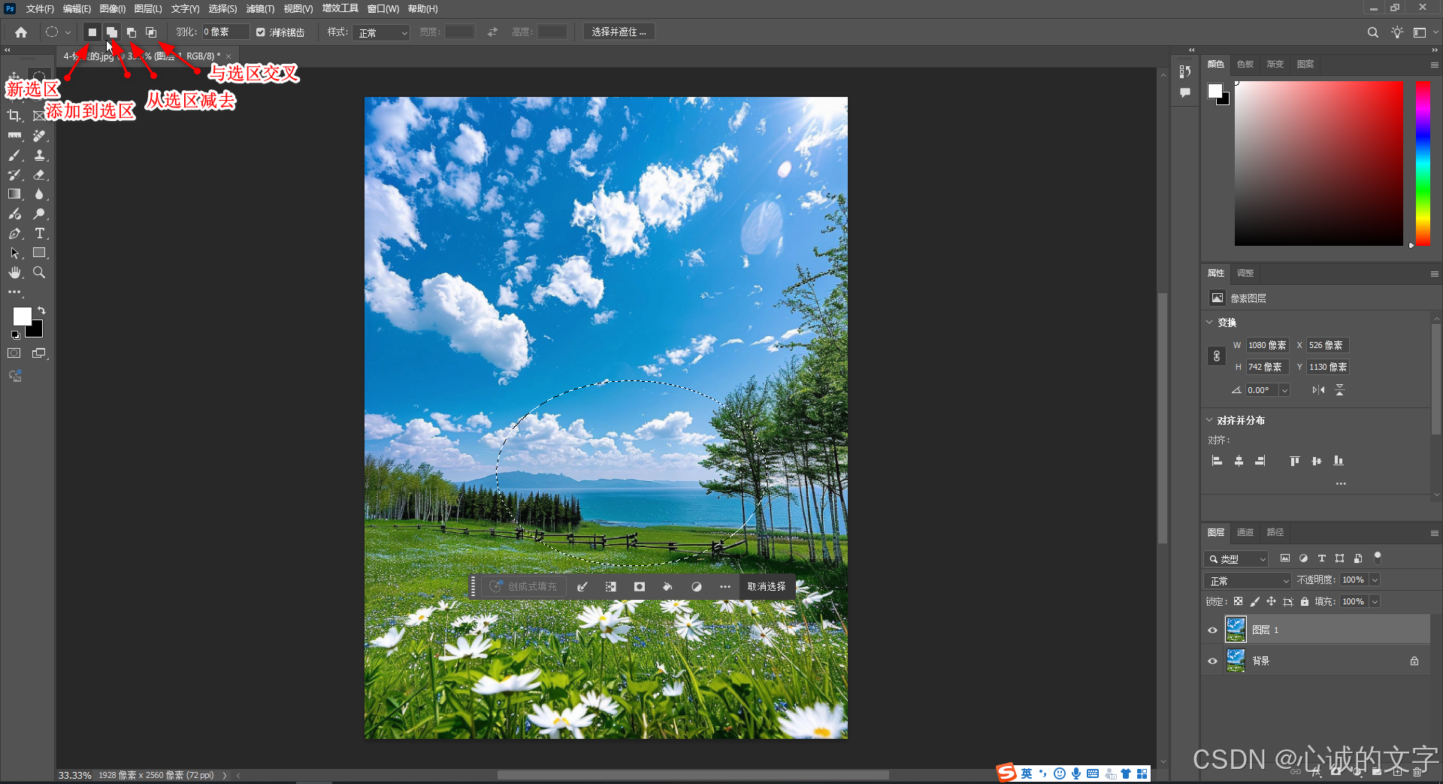
Task: Select the Hand tool
Action: (14, 273)
